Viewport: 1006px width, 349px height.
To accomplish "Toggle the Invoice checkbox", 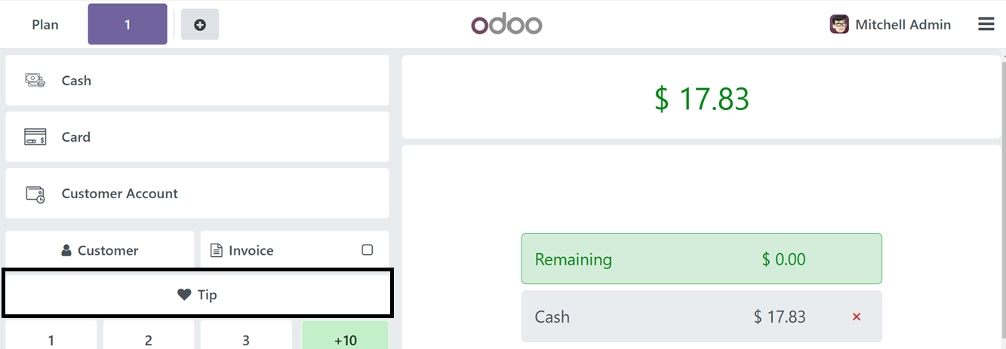I will tap(368, 250).
